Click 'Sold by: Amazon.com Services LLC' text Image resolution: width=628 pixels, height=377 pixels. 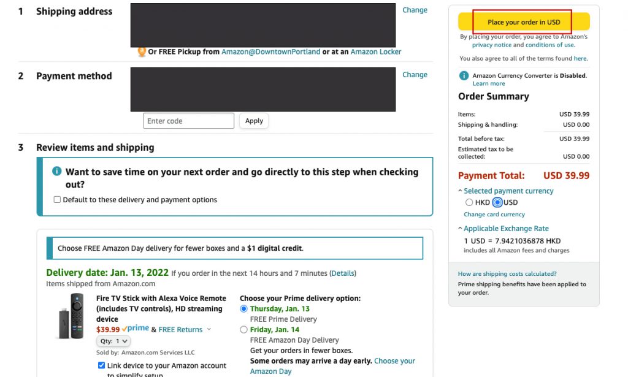pyautogui.click(x=145, y=352)
